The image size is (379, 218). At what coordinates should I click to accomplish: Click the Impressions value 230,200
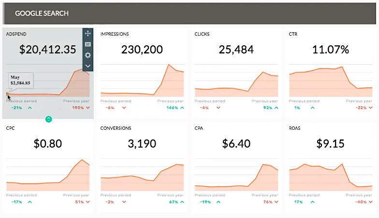pos(142,49)
